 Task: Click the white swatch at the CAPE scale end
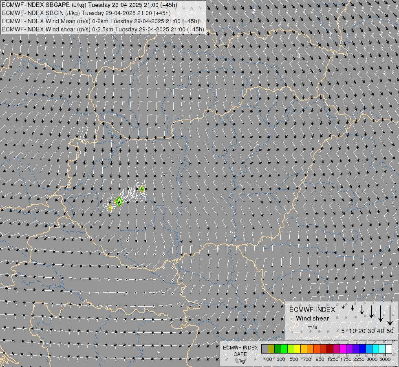pos(388,349)
